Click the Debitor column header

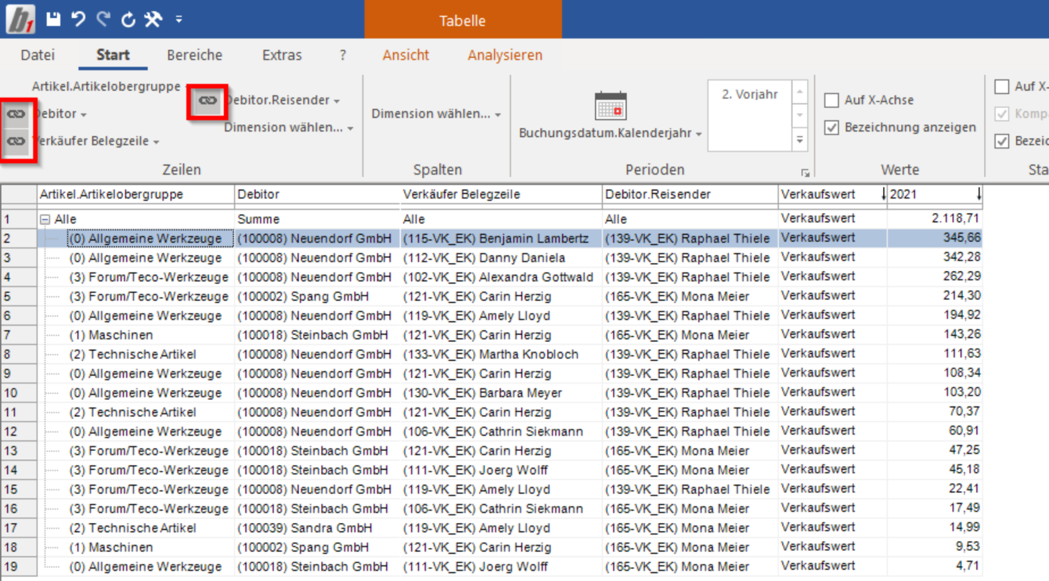point(317,194)
